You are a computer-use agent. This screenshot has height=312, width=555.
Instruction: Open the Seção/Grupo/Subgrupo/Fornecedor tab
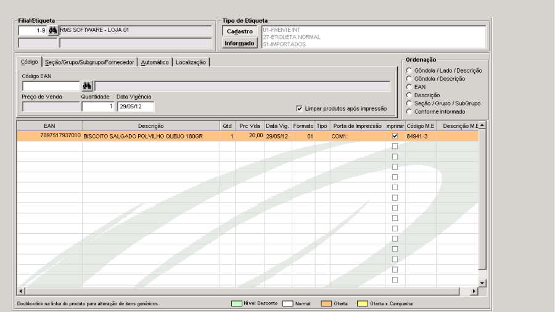[x=89, y=62]
